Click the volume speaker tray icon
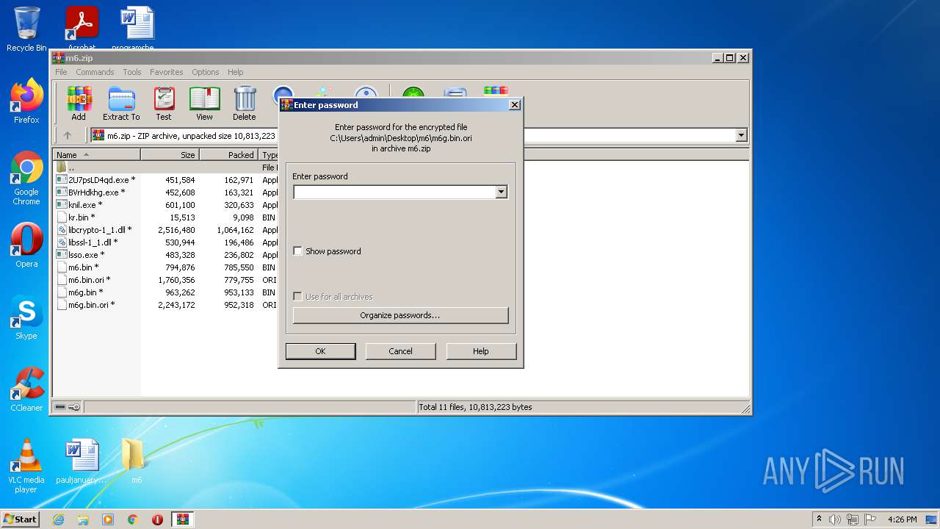Screen dimensions: 940x529 (835, 519)
